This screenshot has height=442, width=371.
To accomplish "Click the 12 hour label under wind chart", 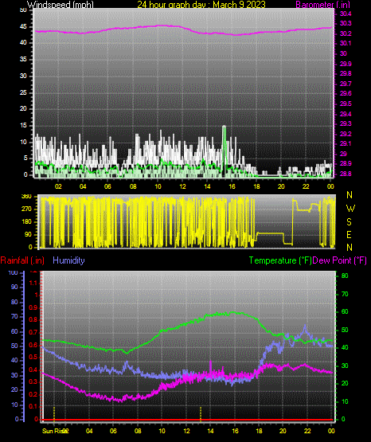I will click(182, 186).
